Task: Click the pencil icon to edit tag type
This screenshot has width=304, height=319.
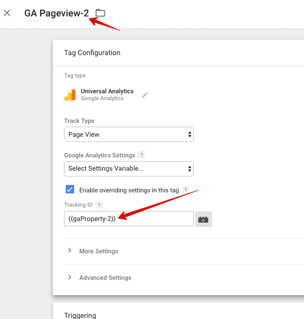Action: 145,95
